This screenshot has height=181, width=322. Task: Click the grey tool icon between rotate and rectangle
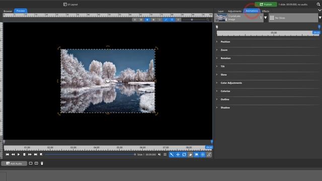(x=190, y=154)
